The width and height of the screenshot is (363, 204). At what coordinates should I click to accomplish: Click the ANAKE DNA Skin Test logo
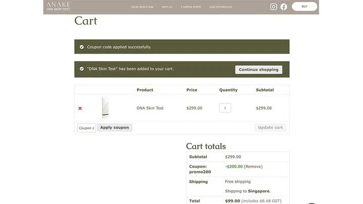(x=58, y=6)
